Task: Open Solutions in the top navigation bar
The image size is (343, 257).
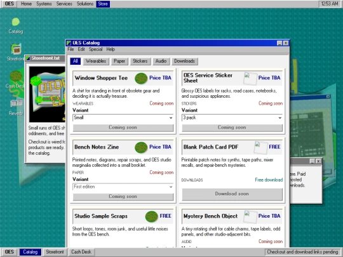Action: pyautogui.click(x=85, y=4)
